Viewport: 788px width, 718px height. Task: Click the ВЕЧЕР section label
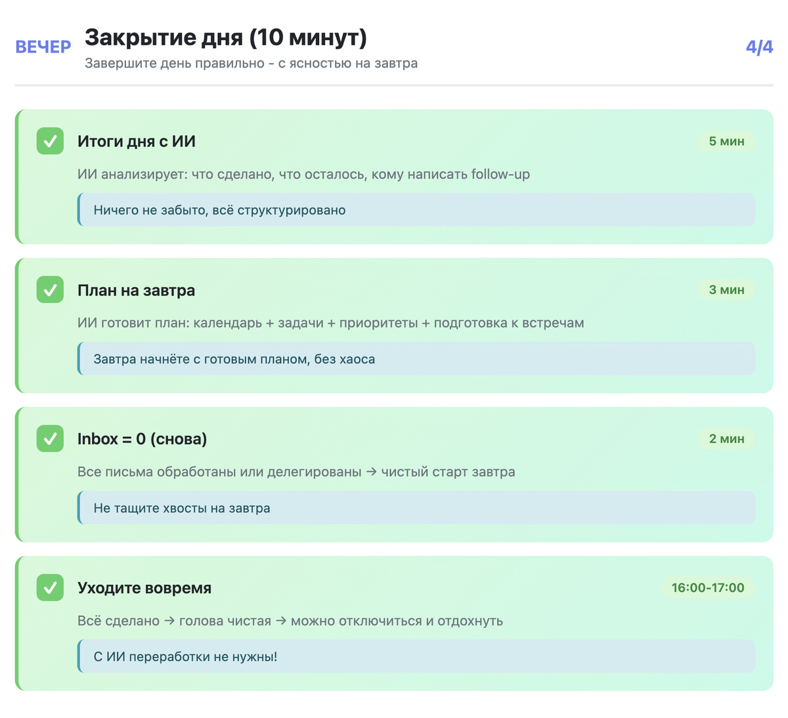point(43,47)
